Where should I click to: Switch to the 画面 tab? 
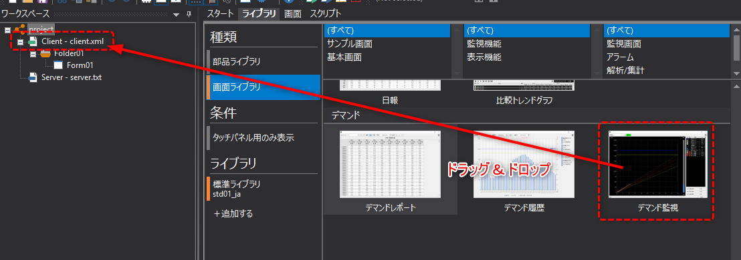tap(292, 13)
